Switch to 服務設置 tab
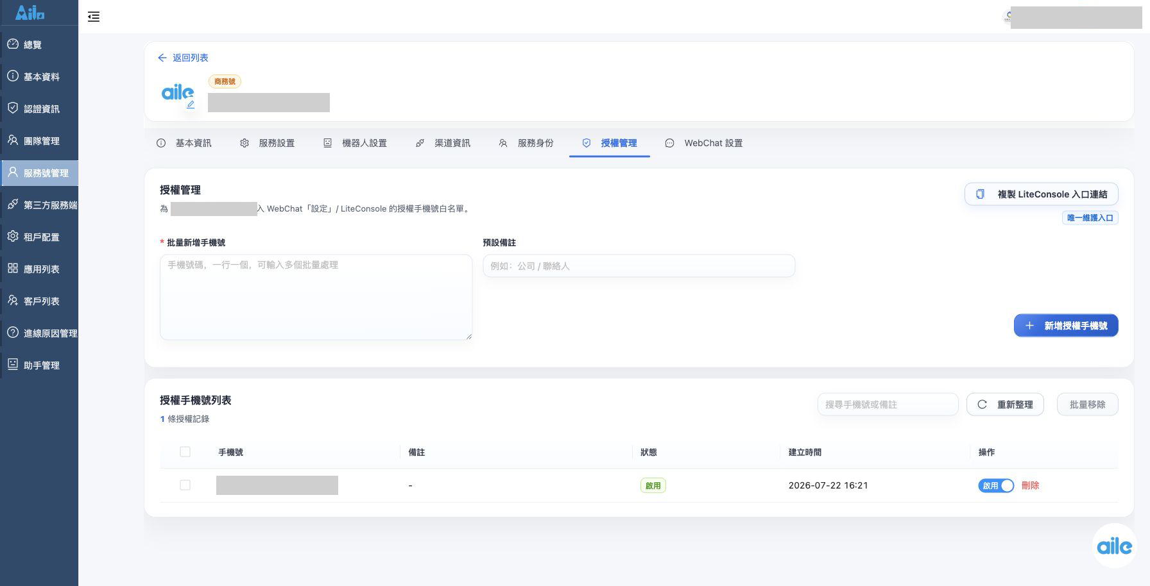Viewport: 1150px width, 586px height. (268, 143)
